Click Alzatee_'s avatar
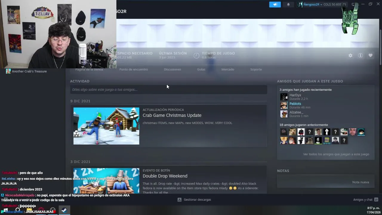382x215 pixels. click(284, 114)
